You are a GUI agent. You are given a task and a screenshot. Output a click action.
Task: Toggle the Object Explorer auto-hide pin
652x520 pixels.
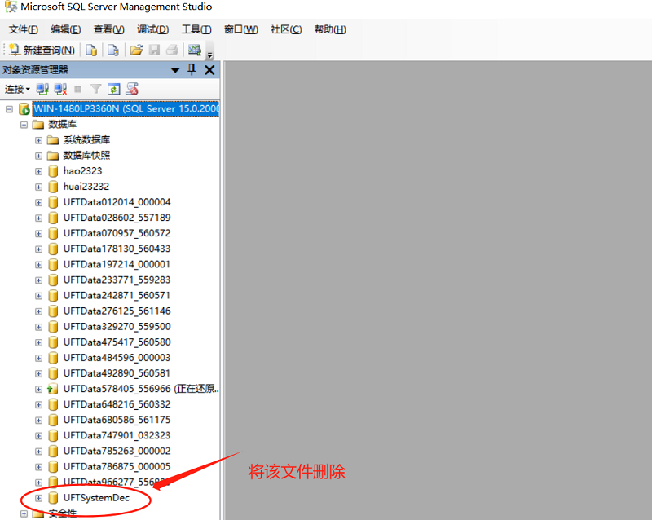pyautogui.click(x=192, y=69)
